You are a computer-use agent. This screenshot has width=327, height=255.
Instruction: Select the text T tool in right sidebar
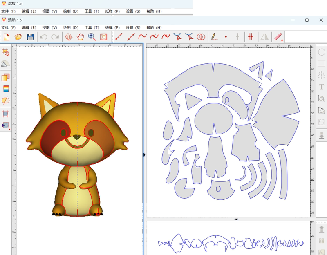click(x=322, y=87)
